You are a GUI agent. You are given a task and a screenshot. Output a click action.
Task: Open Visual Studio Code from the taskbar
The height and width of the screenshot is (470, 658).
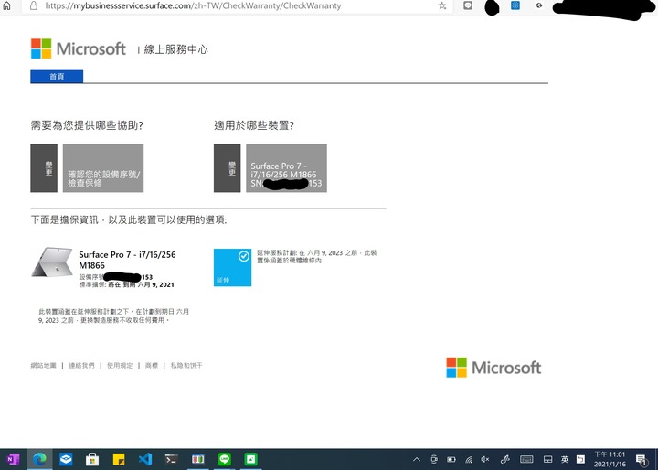(145, 459)
